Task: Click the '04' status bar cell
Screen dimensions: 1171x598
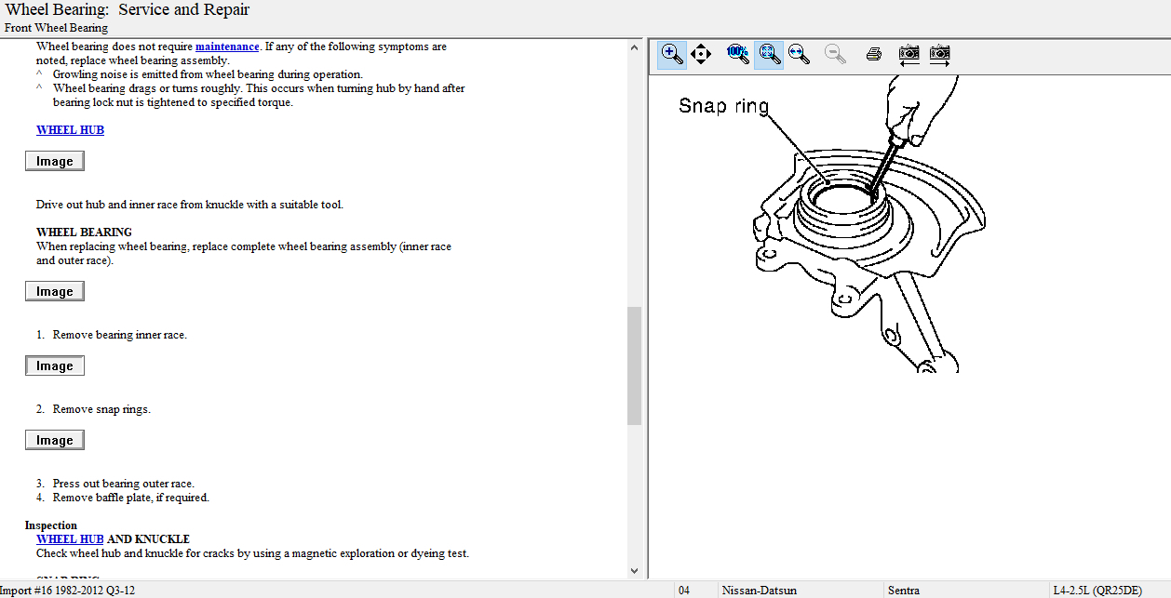Action: (x=684, y=591)
